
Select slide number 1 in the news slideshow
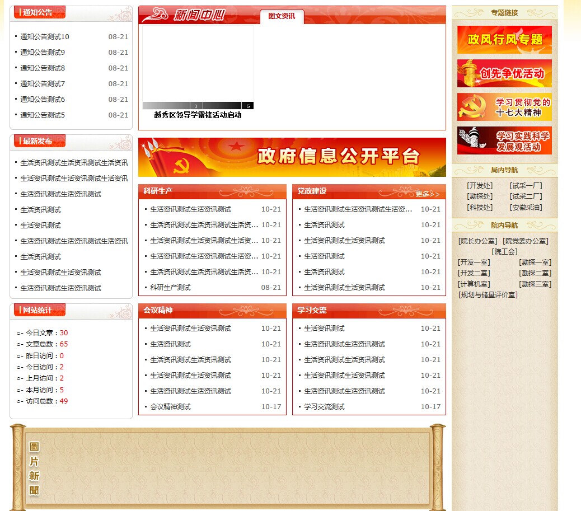point(196,106)
